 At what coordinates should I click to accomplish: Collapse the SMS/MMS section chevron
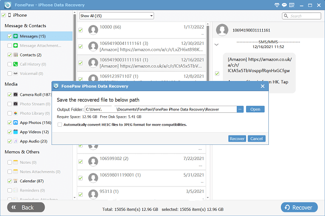(x=216, y=44)
